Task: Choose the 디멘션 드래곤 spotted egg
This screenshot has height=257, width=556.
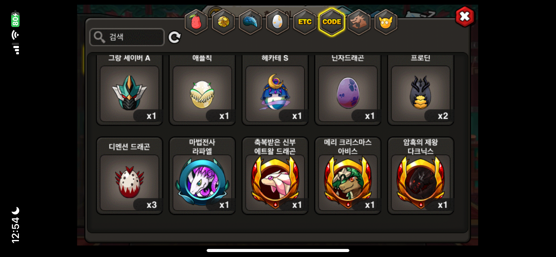Action: click(129, 176)
